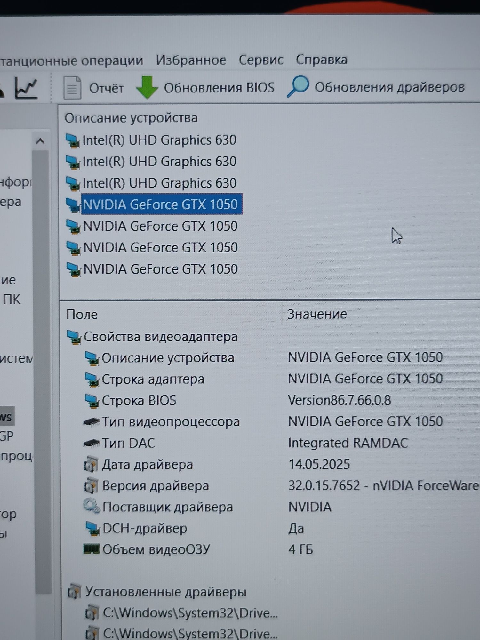Click value 32.0.15.7652 - nVIDIA ForceWare

pos(383,486)
